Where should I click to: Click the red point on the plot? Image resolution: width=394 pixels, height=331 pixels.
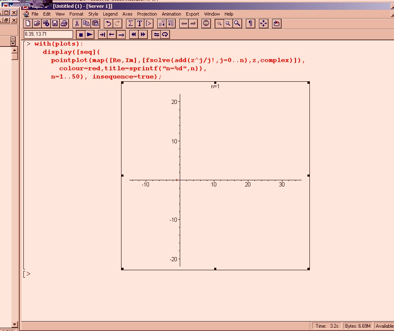(176, 180)
